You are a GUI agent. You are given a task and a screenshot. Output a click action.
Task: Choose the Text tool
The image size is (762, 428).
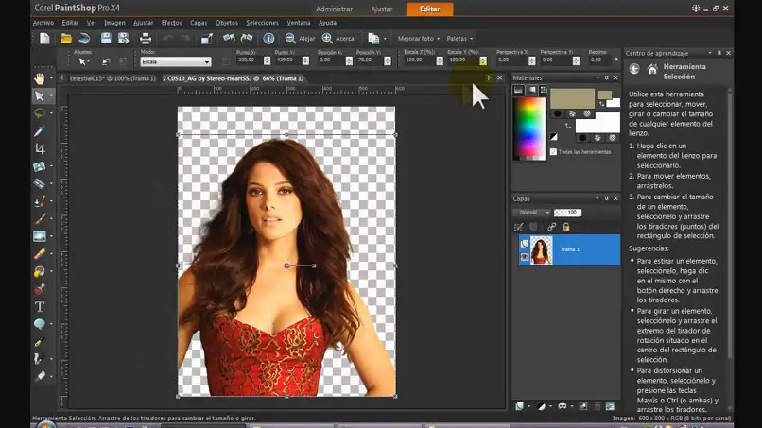(40, 306)
